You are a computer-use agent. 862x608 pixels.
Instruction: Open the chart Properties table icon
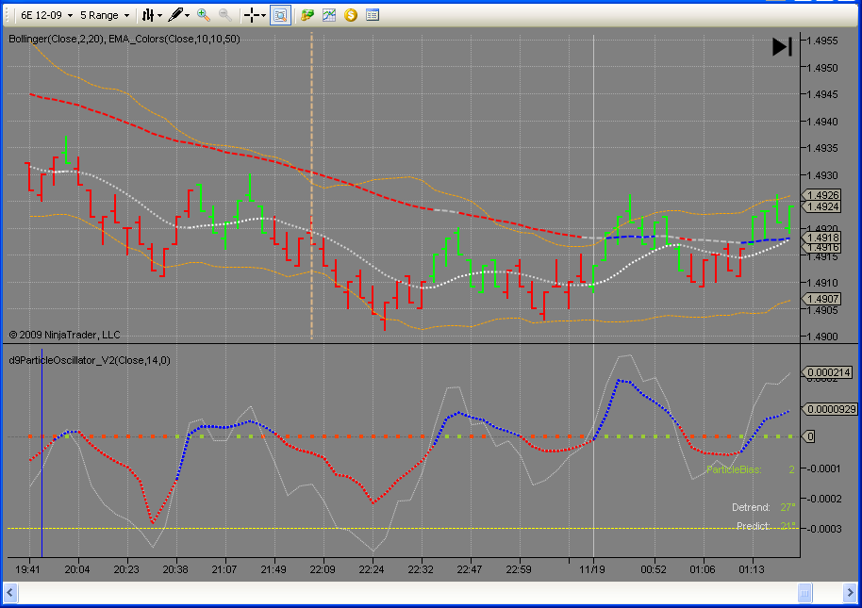[373, 15]
